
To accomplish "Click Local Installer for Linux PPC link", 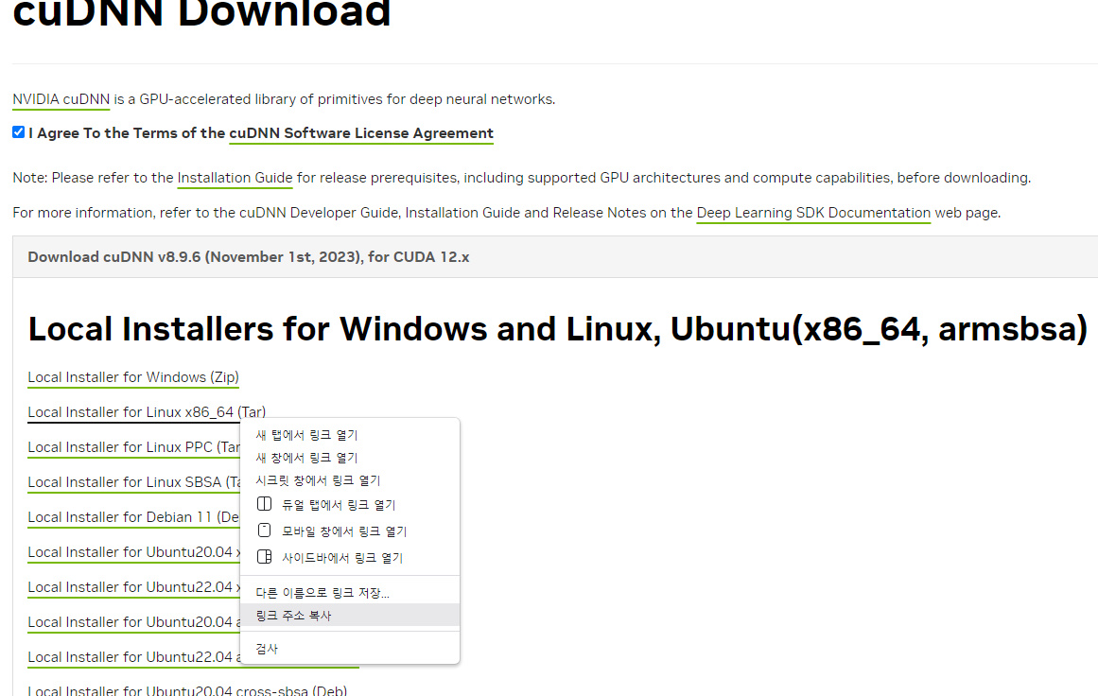I will click(133, 447).
